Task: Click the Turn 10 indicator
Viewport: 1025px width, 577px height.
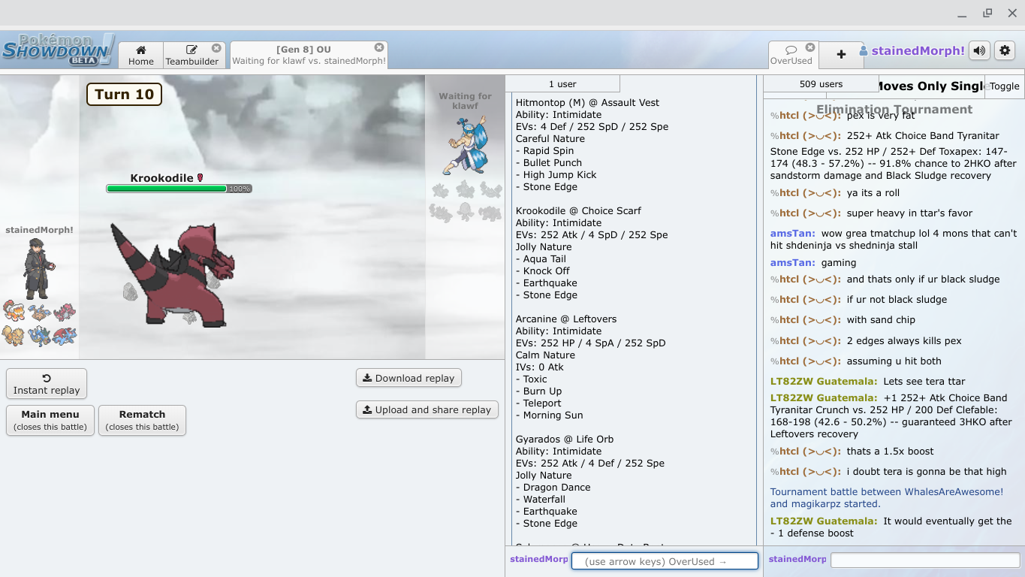Action: click(x=124, y=94)
